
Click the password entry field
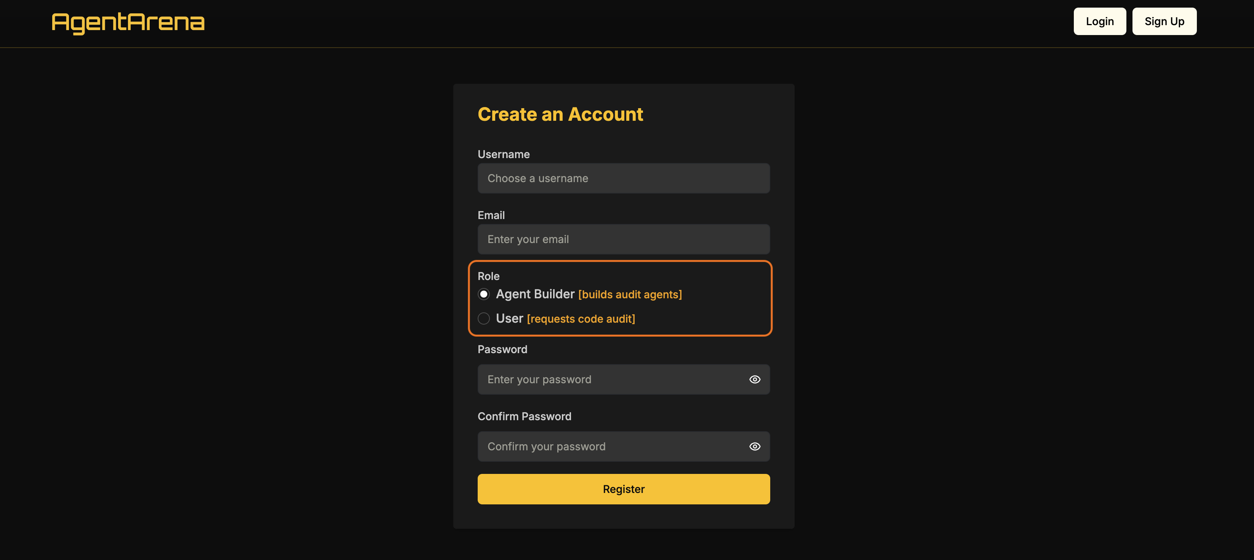(608, 379)
